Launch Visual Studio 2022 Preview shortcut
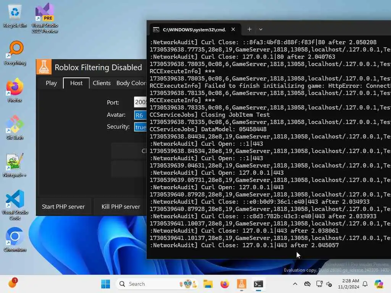Viewport: 391px width, 293px height. coord(45,18)
